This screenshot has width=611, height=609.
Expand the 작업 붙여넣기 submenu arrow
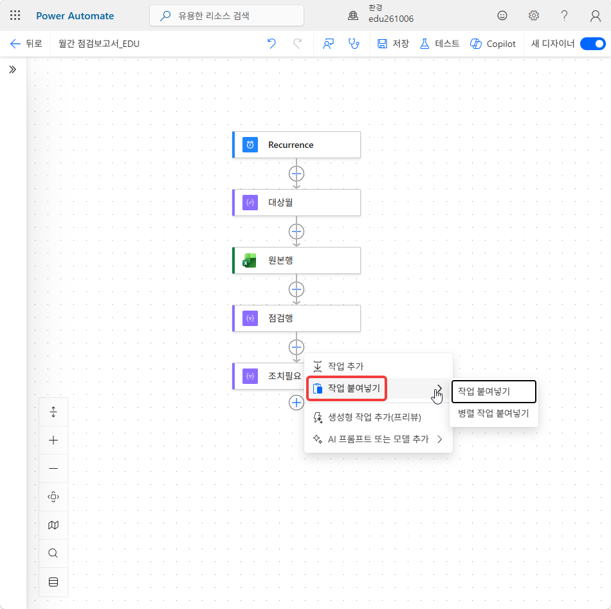(439, 388)
